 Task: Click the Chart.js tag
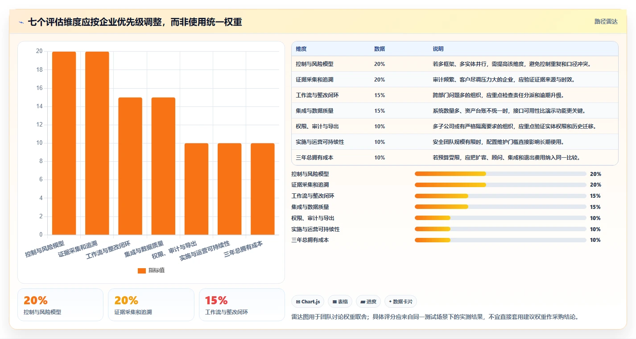[308, 302]
